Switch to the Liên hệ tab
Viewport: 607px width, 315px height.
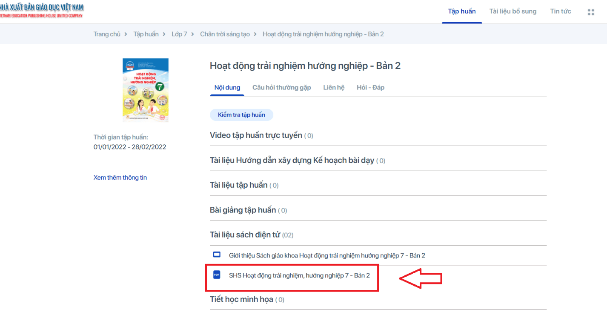coord(334,87)
